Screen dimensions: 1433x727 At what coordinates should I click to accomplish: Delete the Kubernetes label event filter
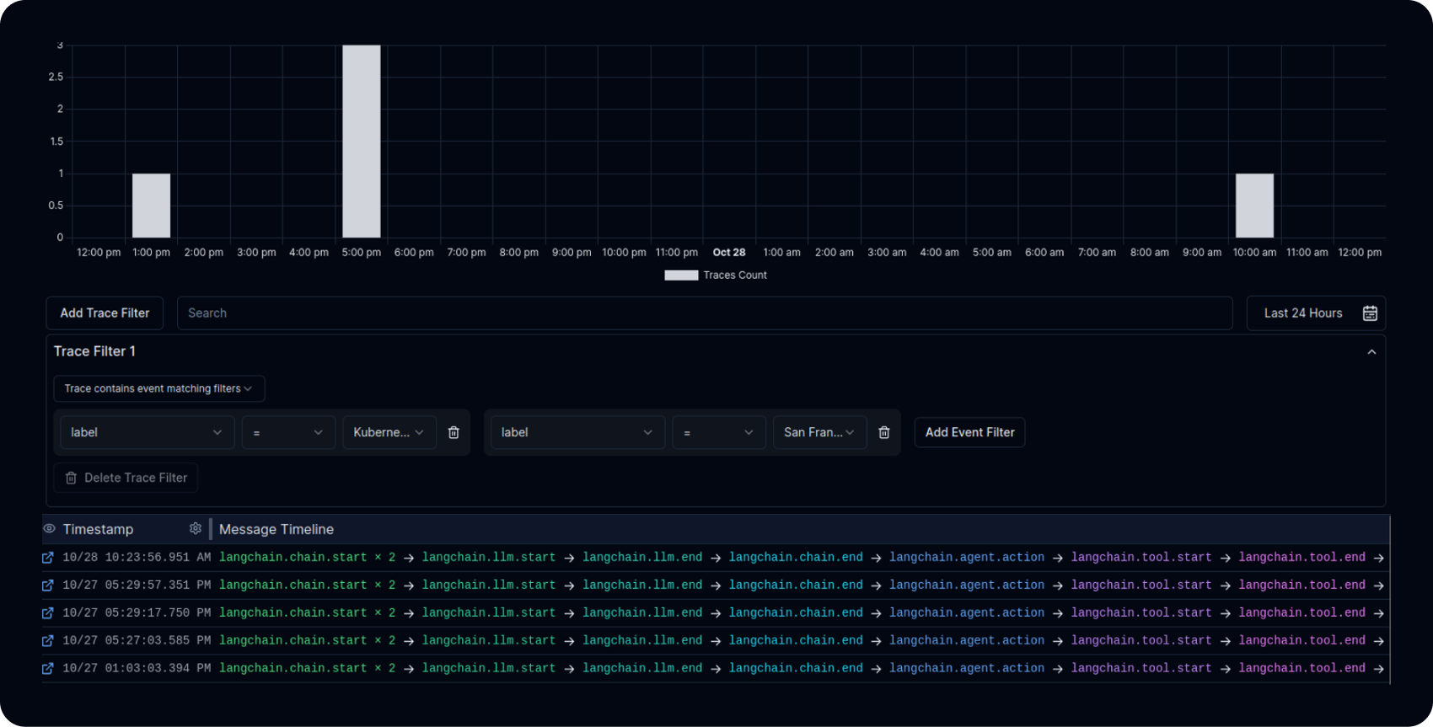tap(454, 432)
